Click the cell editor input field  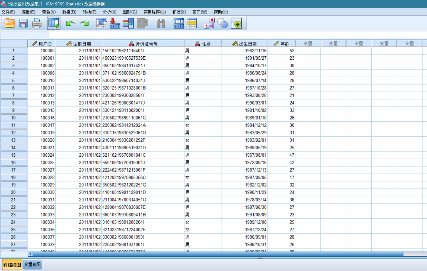[x=237, y=34]
